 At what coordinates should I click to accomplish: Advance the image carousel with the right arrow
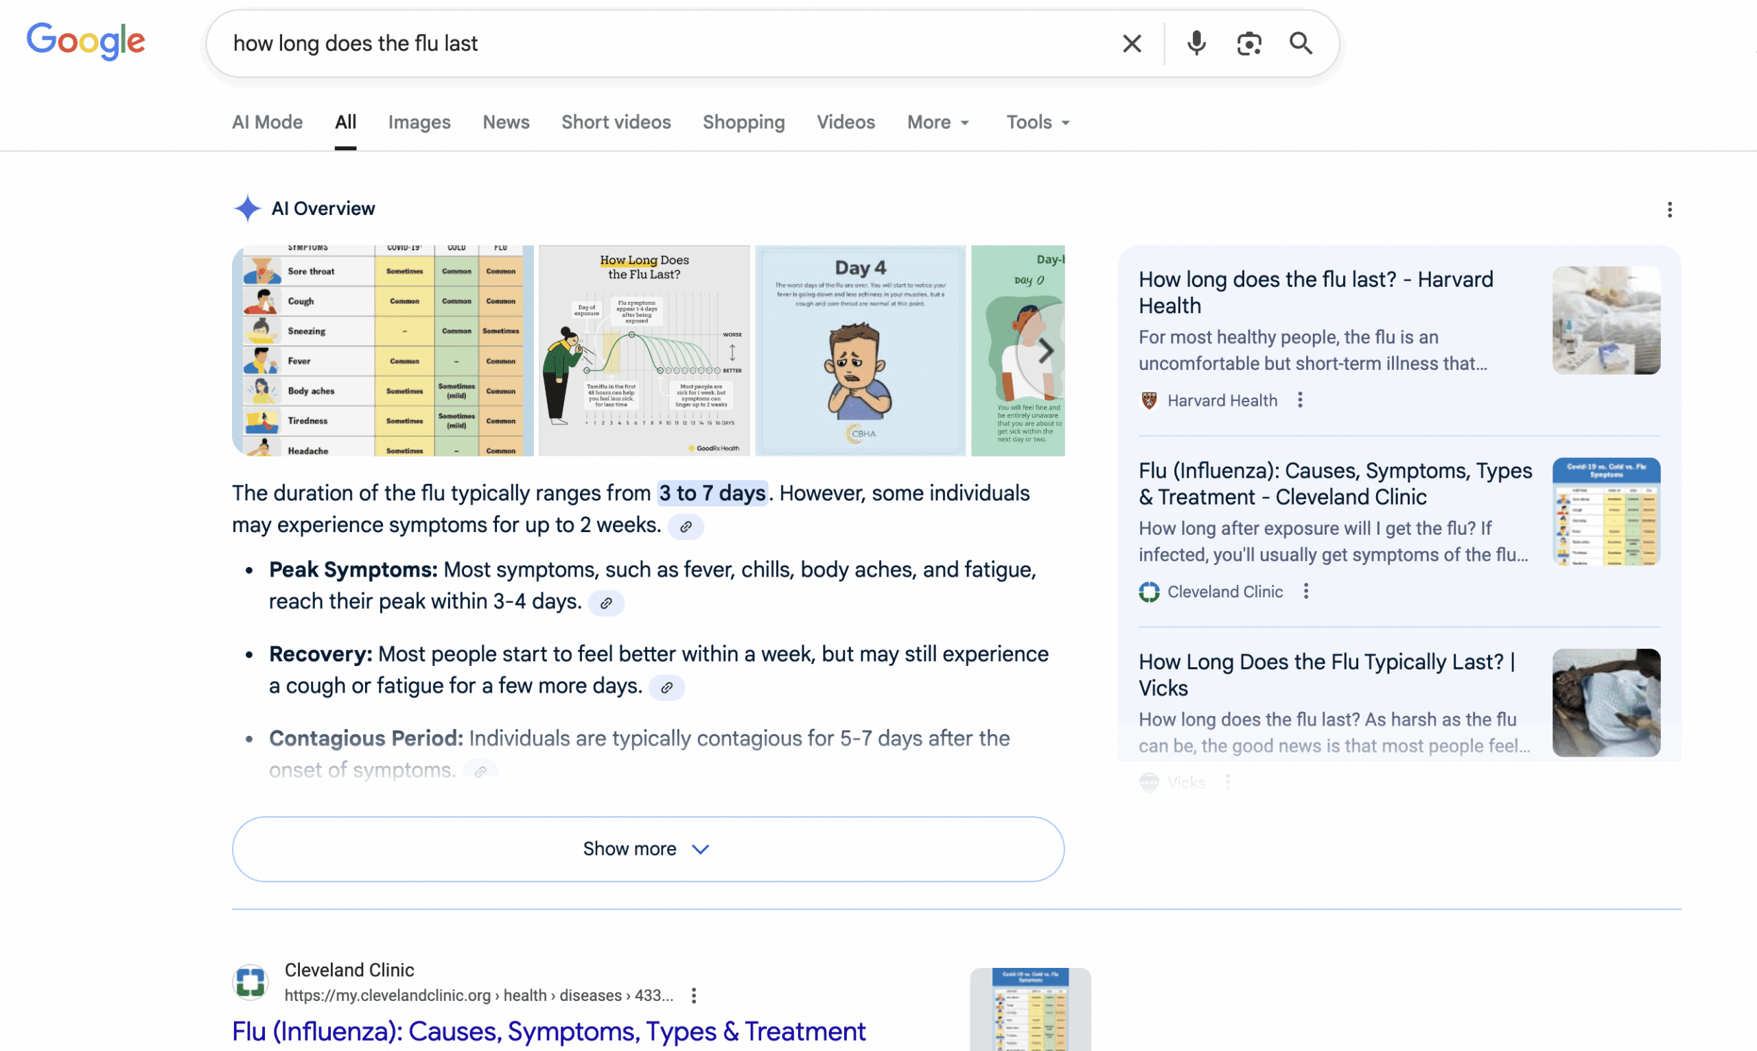click(x=1046, y=351)
